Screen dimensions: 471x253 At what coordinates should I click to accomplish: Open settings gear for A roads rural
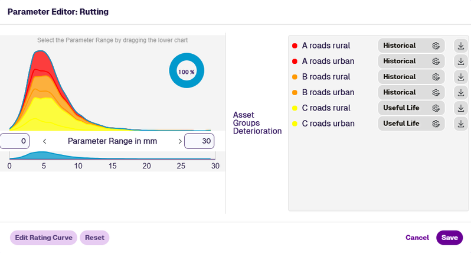(436, 46)
